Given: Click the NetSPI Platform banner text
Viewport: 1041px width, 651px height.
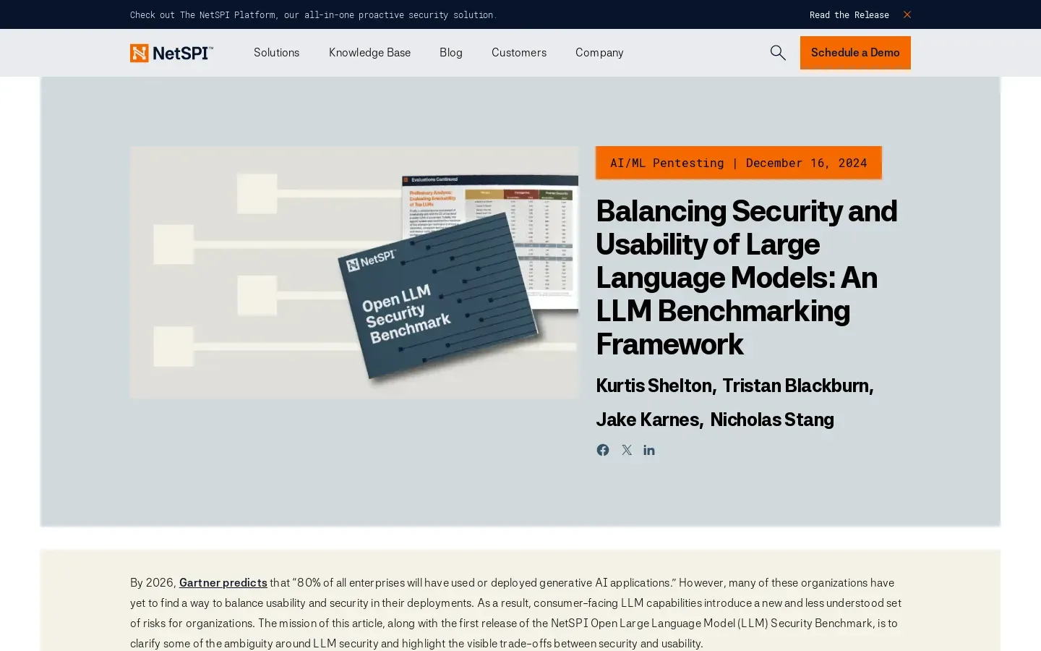Looking at the screenshot, I should coord(313,14).
